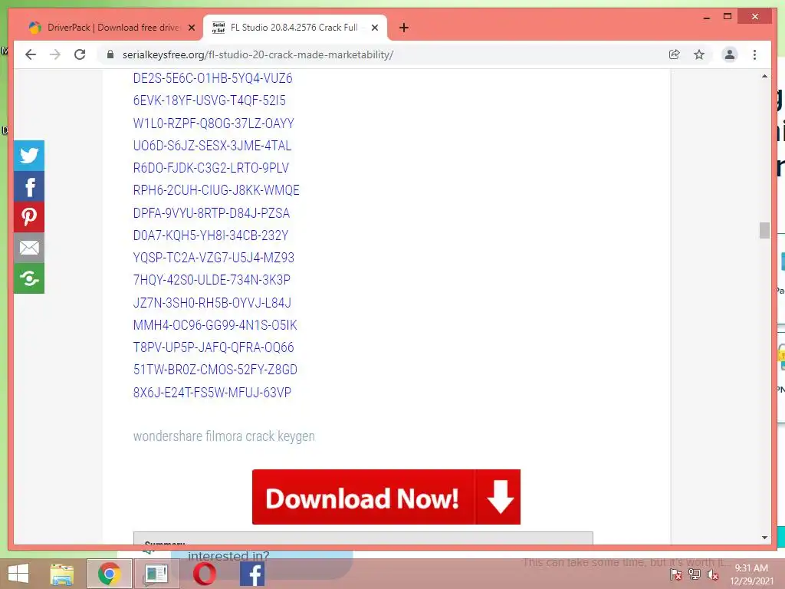Open the taskbar clock showing 9:31 AM
Image resolution: width=785 pixels, height=589 pixels.
[x=751, y=574]
